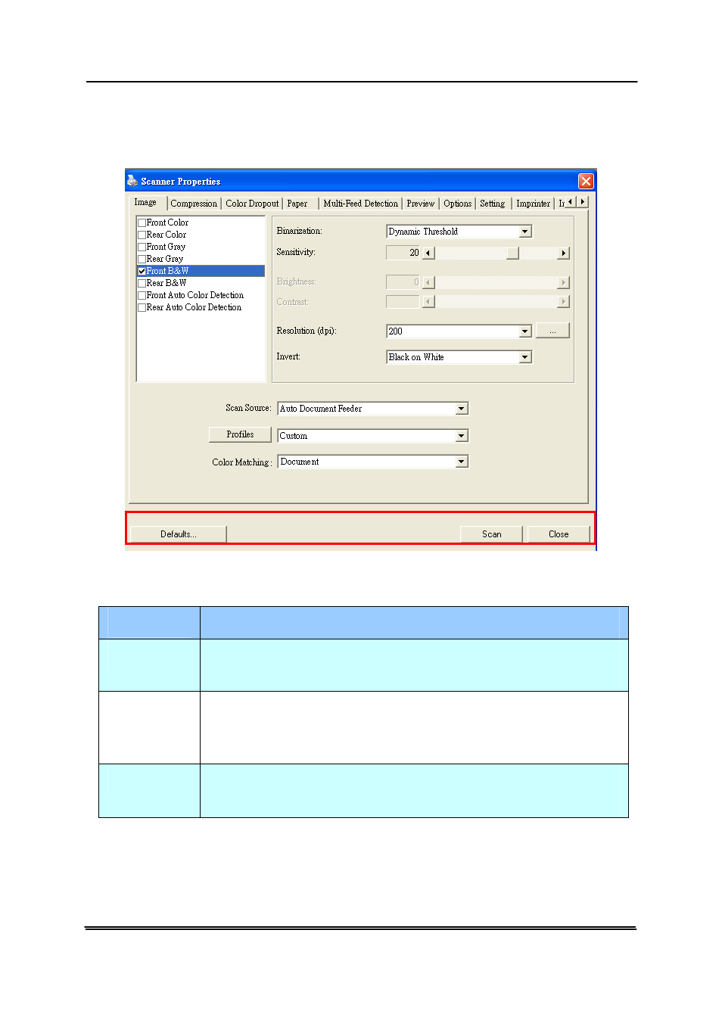
Task: Open the Binarization dropdown
Action: click(525, 232)
